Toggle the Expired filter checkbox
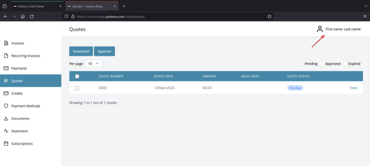This screenshot has width=370, height=166. coord(345,64)
